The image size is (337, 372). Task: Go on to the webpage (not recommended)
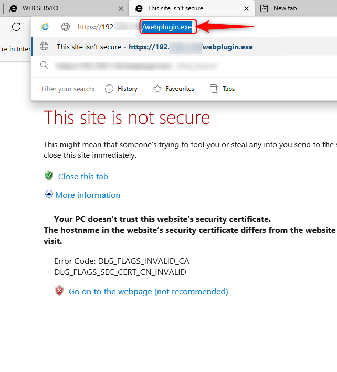[148, 291]
